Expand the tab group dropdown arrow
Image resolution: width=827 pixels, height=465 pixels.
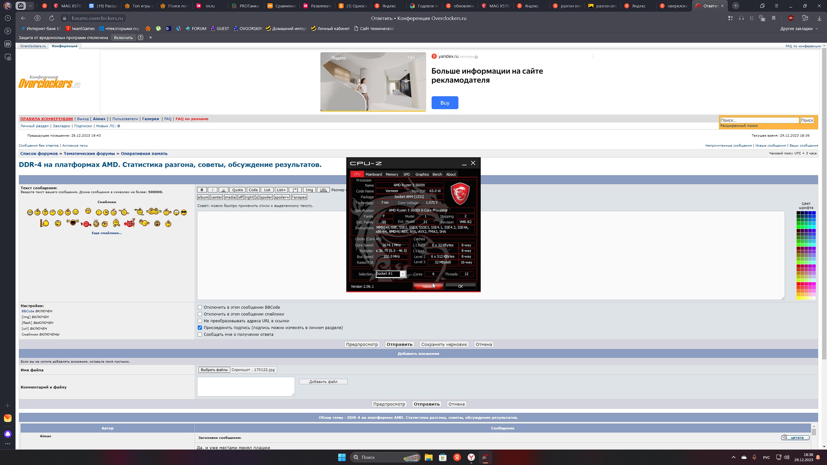click(30, 6)
